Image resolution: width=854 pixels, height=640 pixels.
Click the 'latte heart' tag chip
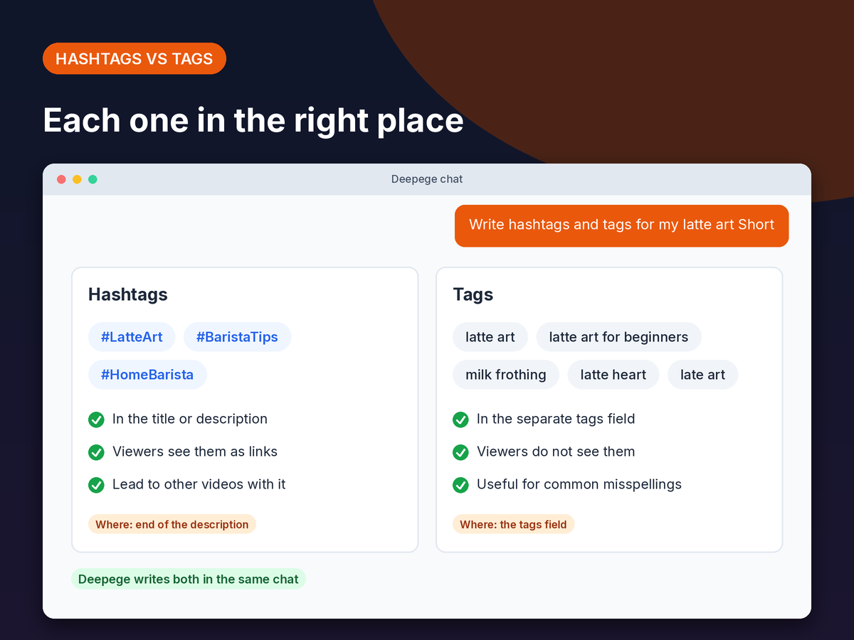pos(613,375)
